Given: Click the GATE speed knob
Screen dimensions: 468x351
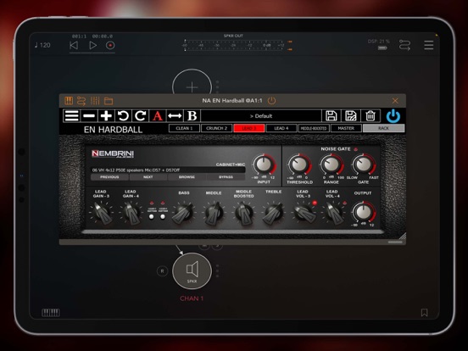Looking at the screenshot, I should pos(363,164).
